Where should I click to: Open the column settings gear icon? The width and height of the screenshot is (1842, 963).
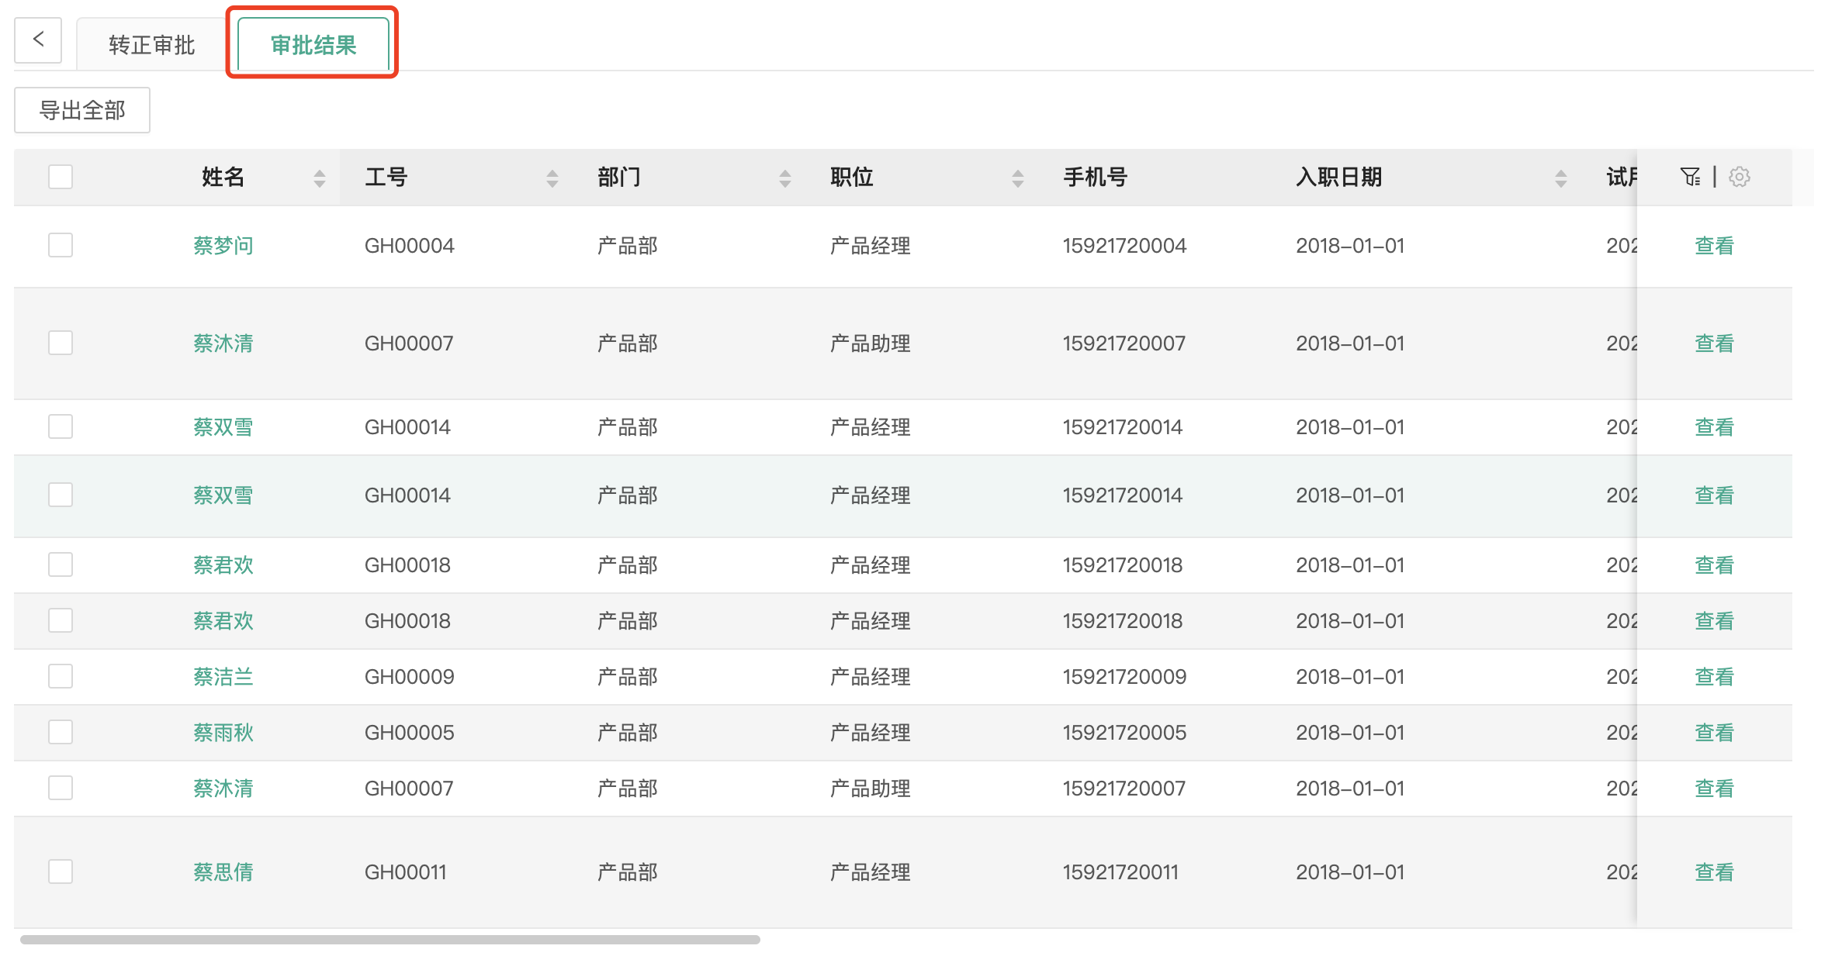click(1740, 177)
